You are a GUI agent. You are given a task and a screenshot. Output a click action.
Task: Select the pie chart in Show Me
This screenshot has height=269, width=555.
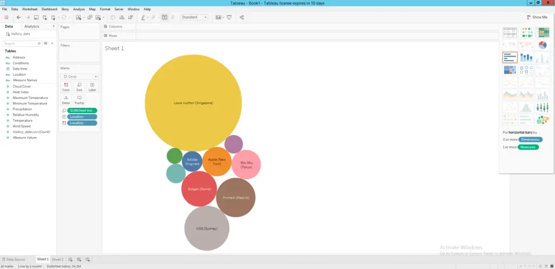click(542, 45)
